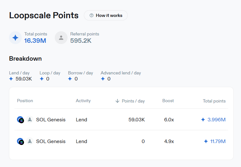241x167 pixels.
Task: Click the sparkle beside 11.79M total points
Action: click(x=206, y=141)
